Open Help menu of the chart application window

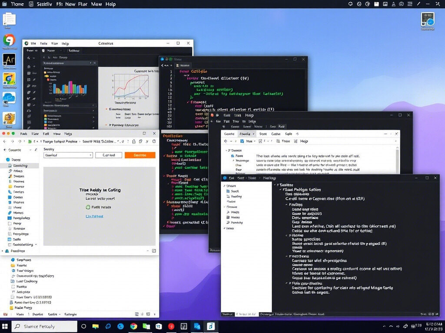[65, 43]
